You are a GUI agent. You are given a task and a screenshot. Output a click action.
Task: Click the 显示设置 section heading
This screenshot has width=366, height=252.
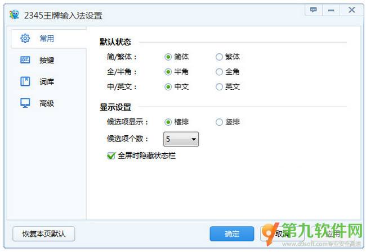point(115,107)
